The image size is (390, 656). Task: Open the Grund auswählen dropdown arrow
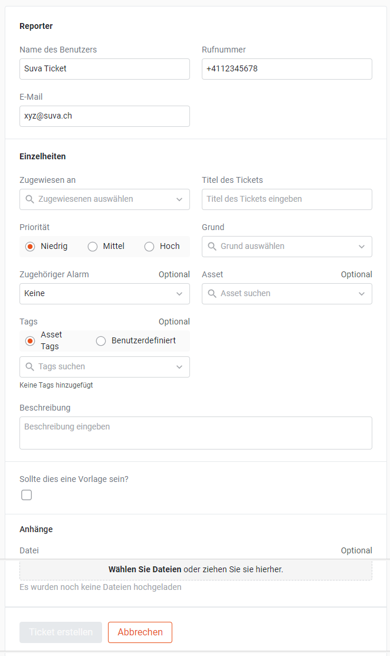(362, 247)
